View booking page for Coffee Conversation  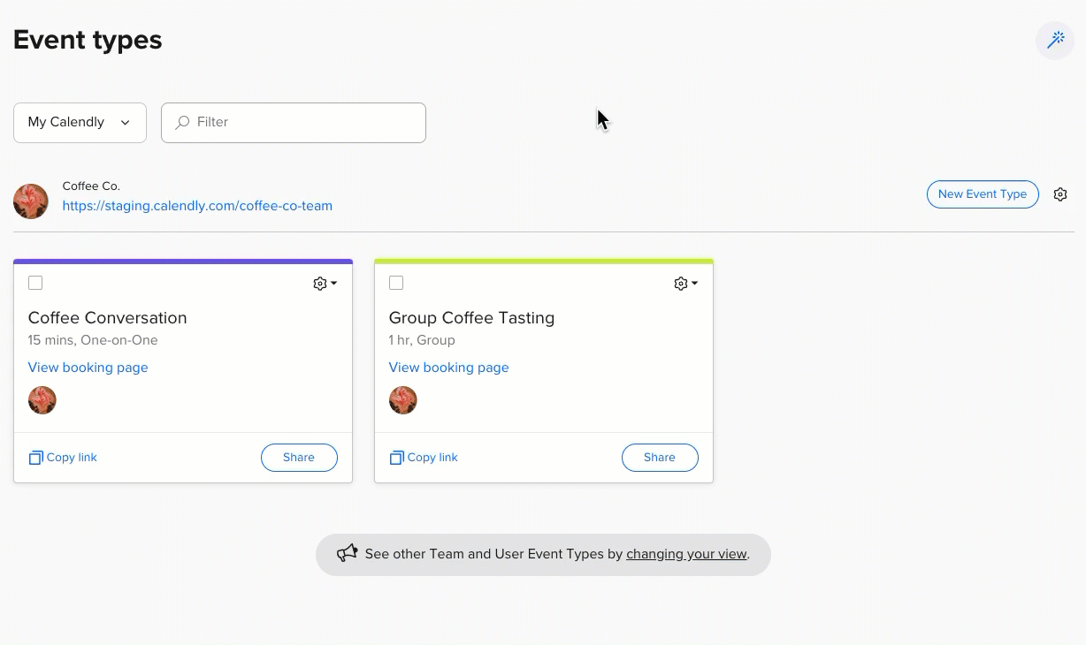coord(88,368)
